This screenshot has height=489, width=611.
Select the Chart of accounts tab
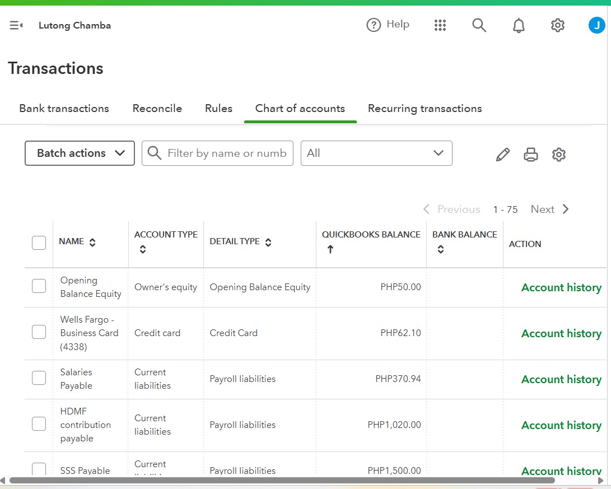click(300, 108)
